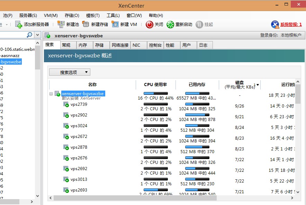Viewport: 306px width, 205px height.
Task: Select the -bgvswzbe server in sidebar tree
Action: click(x=11, y=62)
